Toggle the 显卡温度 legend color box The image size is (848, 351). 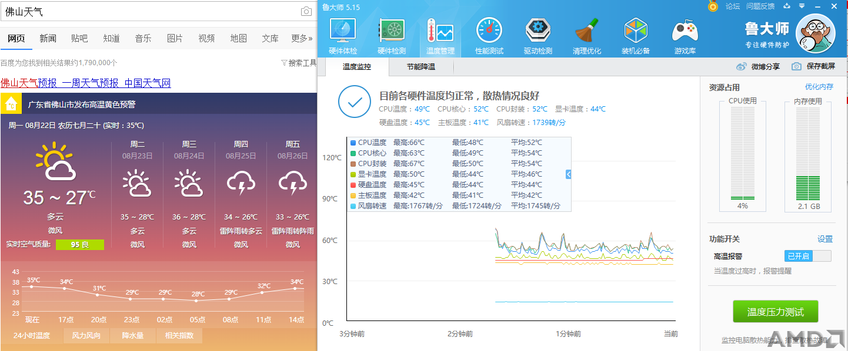pyautogui.click(x=353, y=174)
